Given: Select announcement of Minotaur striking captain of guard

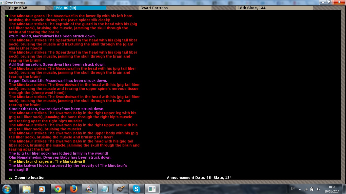Looking at the screenshot, I should pyautogui.click(x=73, y=28).
